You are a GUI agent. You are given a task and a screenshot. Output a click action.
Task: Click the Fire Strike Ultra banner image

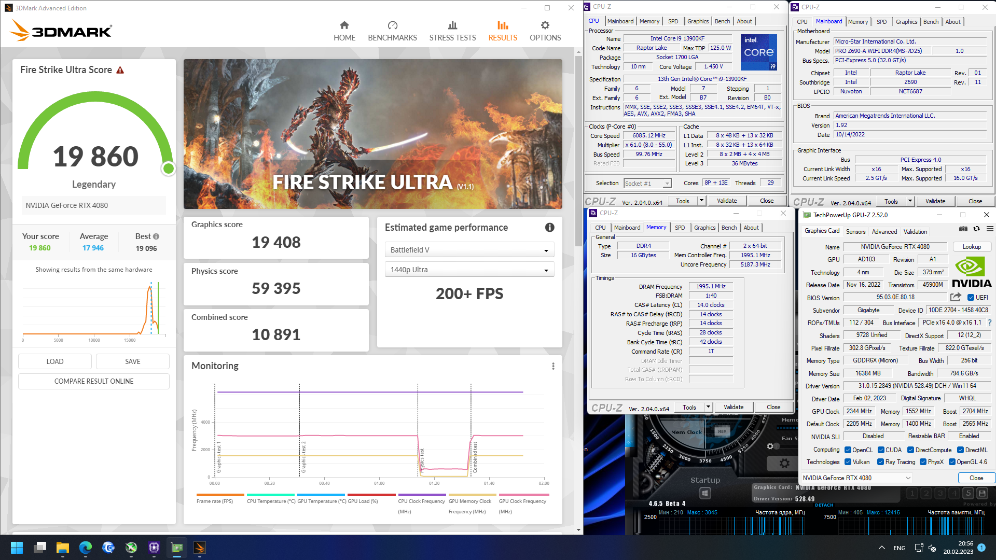(373, 134)
